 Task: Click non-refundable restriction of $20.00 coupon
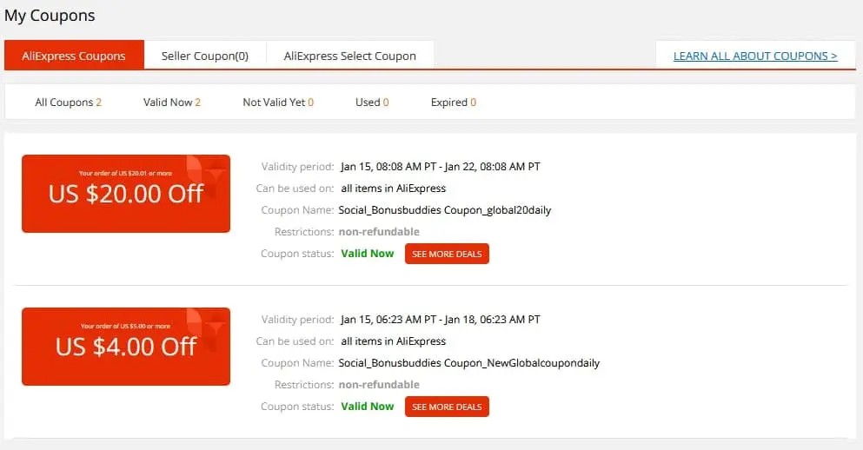click(x=379, y=232)
